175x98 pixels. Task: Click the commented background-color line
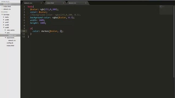coord(55,15)
